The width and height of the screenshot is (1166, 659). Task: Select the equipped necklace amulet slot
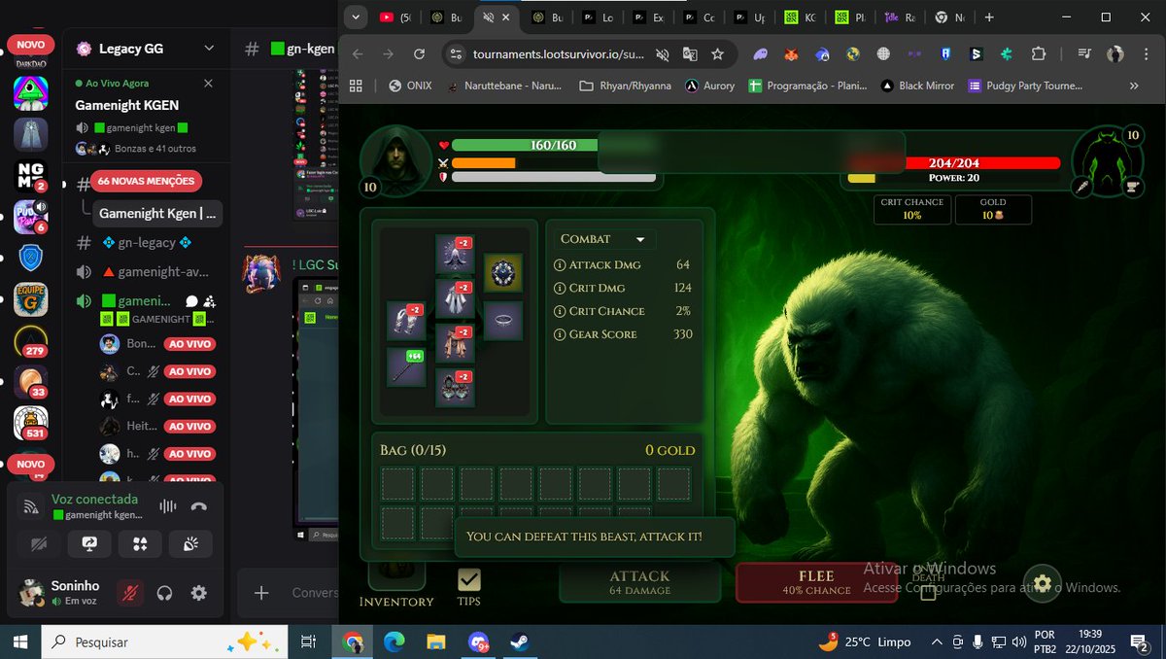point(503,273)
